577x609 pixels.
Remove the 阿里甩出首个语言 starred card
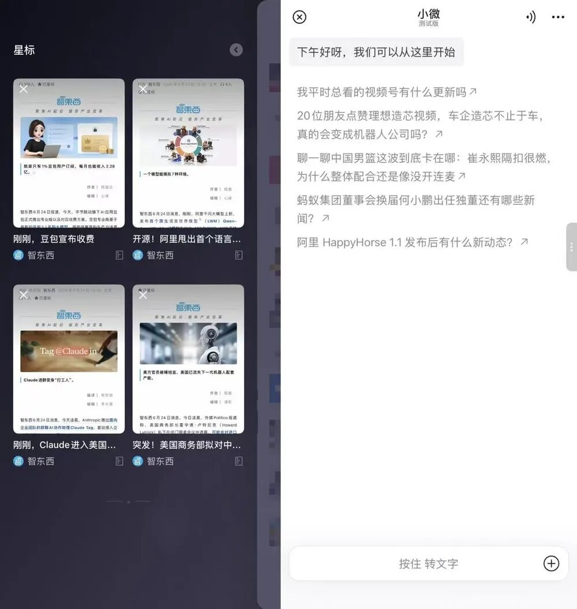click(143, 89)
